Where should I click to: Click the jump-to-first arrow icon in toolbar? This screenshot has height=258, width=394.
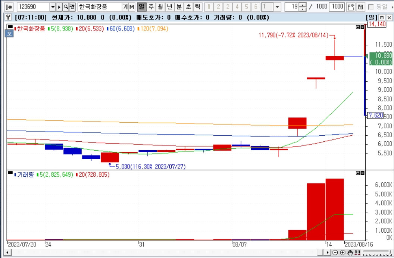[9, 7]
